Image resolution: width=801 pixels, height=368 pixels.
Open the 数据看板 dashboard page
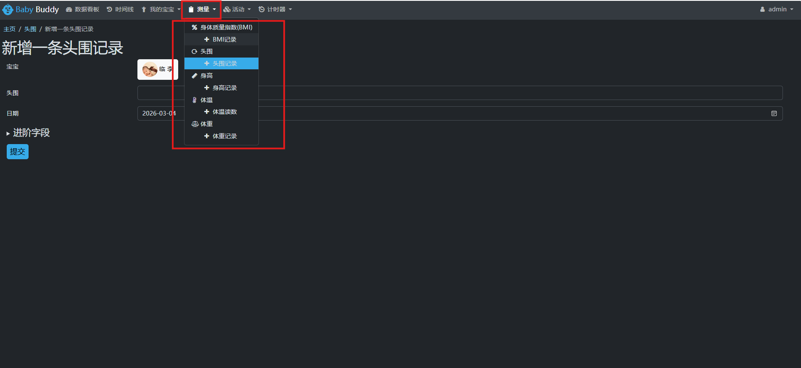83,9
